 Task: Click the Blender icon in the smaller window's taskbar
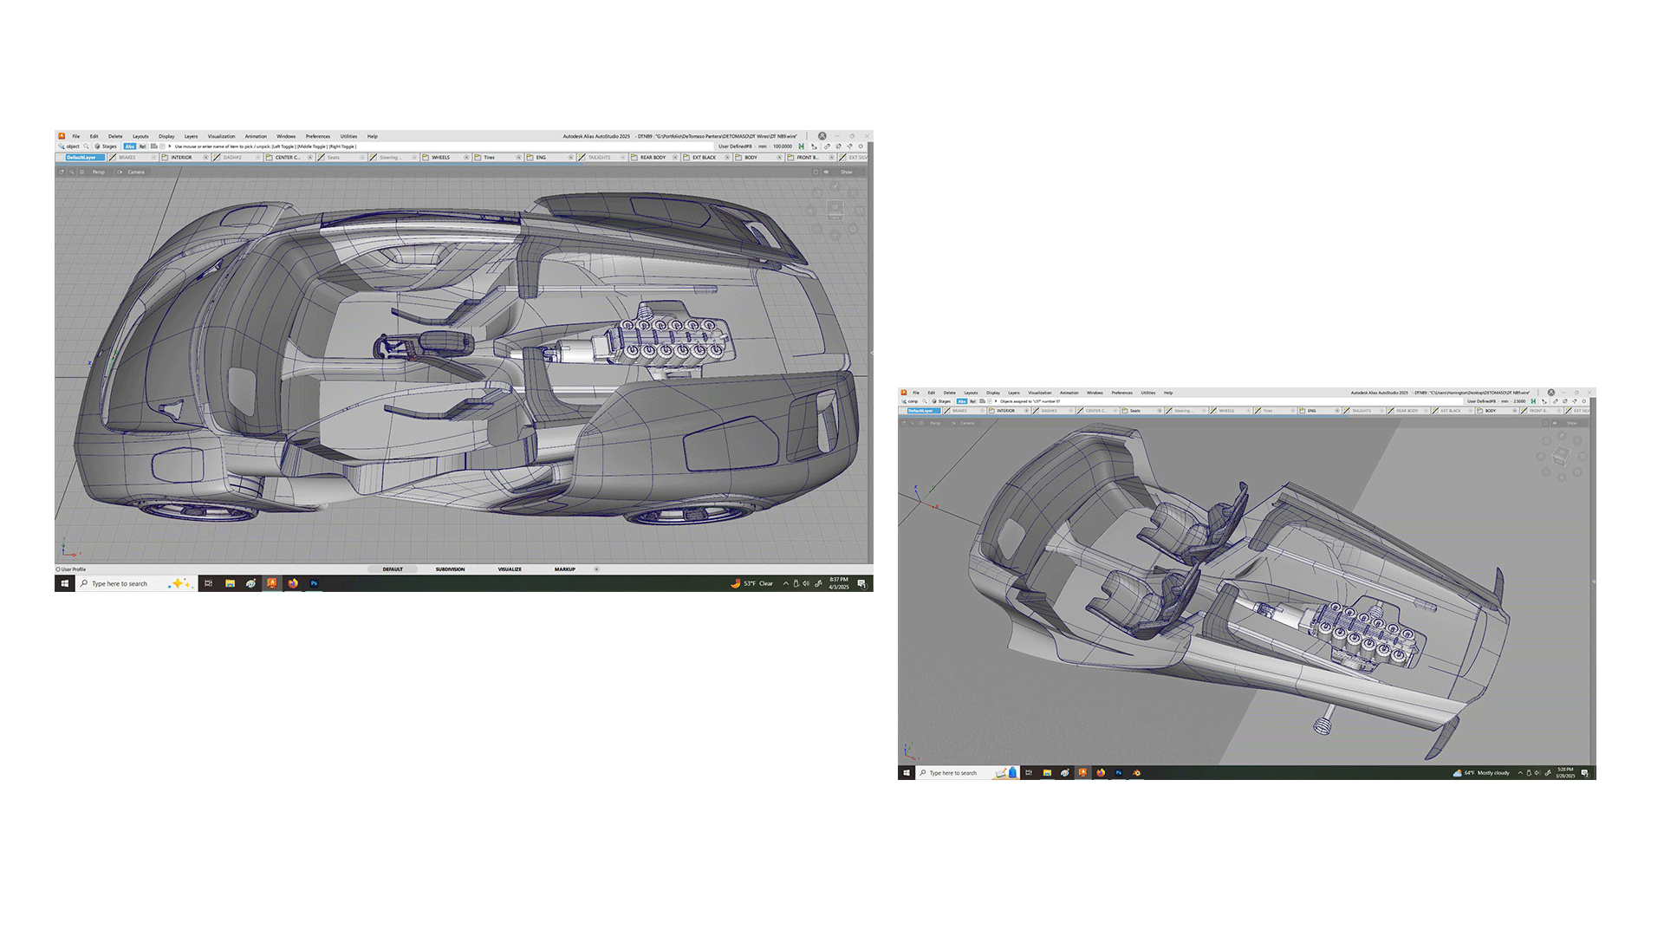(x=1136, y=772)
